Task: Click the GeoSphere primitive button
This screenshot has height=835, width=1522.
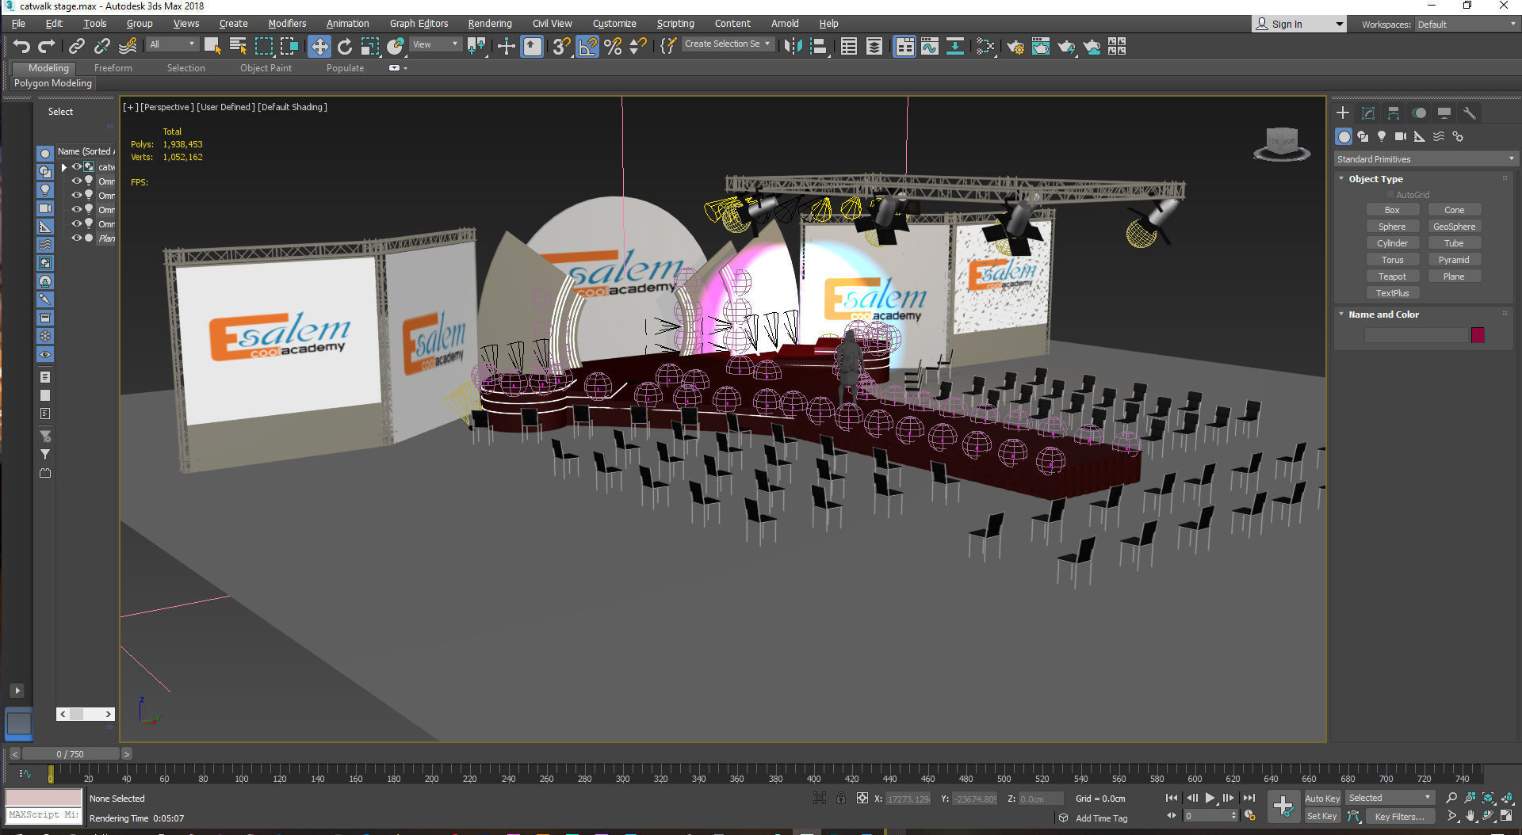Action: (1454, 227)
